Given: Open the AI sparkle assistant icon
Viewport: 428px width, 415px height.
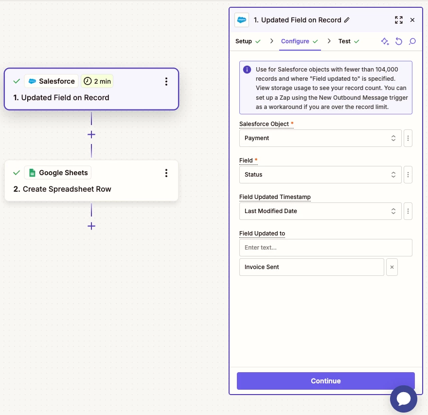Looking at the screenshot, I should pyautogui.click(x=385, y=41).
